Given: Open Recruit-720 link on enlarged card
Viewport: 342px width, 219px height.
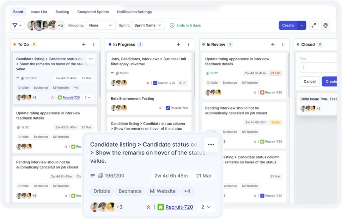Looking at the screenshot, I should [x=179, y=207].
